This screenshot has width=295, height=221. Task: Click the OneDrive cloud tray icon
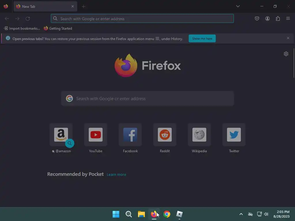coord(250,214)
